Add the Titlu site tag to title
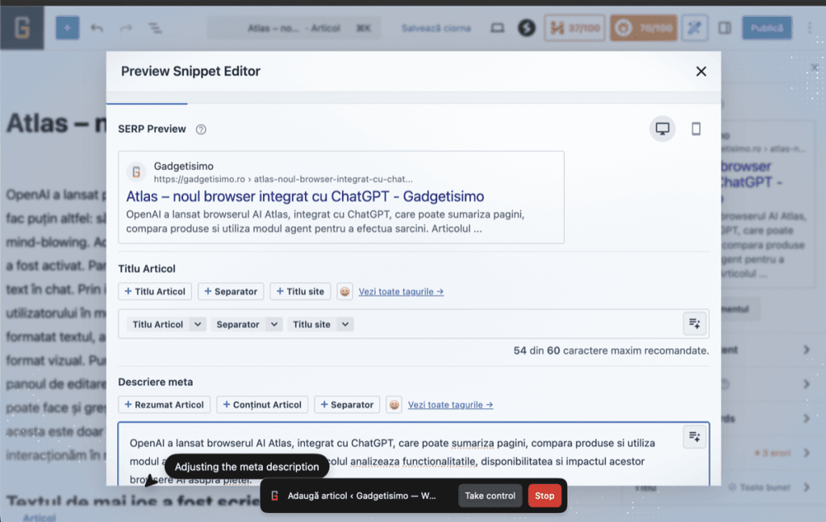Image resolution: width=826 pixels, height=522 pixels. (x=300, y=292)
